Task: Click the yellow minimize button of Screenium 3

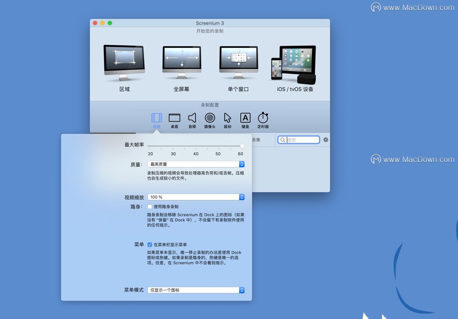Action: 102,23
